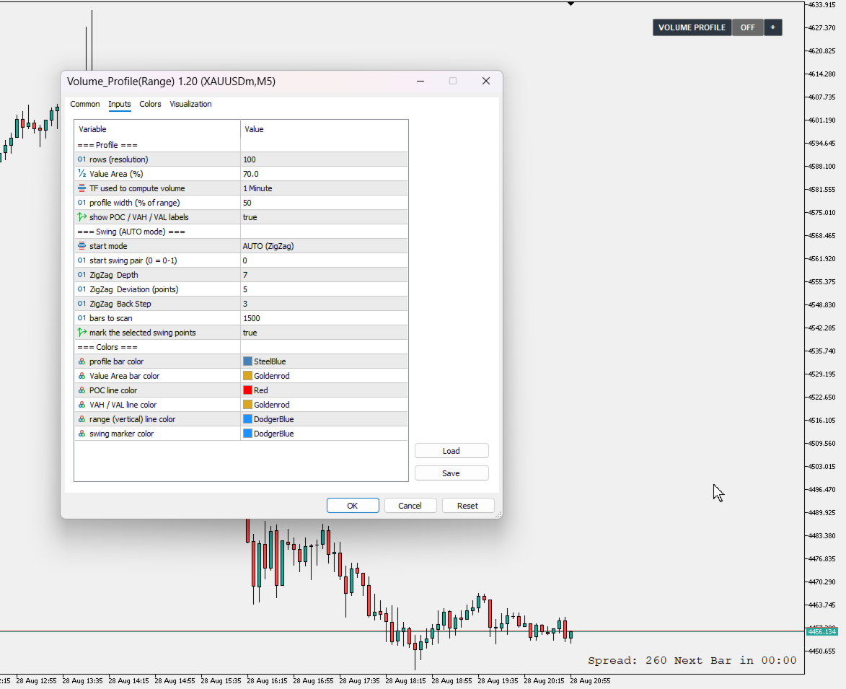Viewport: 846px width, 689px height.
Task: Edit the bars to scan value 1500
Action: (325, 318)
